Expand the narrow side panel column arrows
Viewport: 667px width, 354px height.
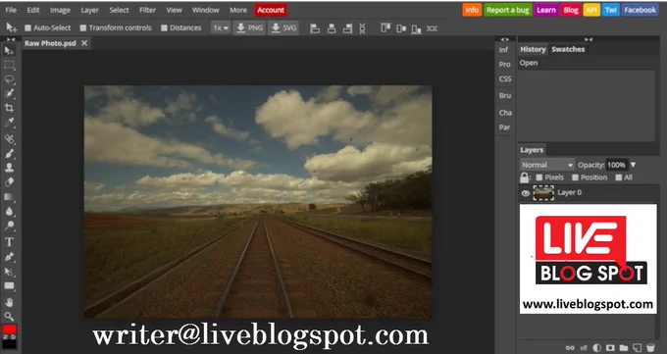coord(505,39)
